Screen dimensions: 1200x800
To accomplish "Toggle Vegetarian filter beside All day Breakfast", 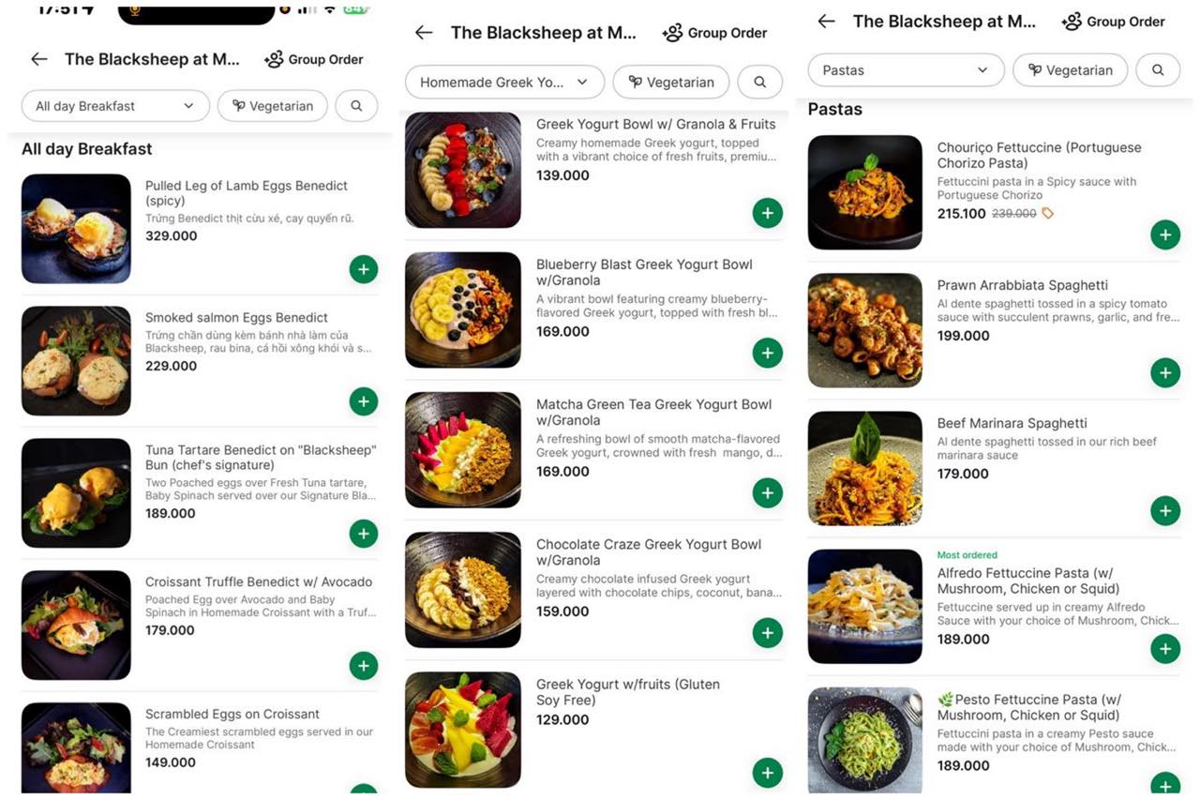I will (273, 106).
